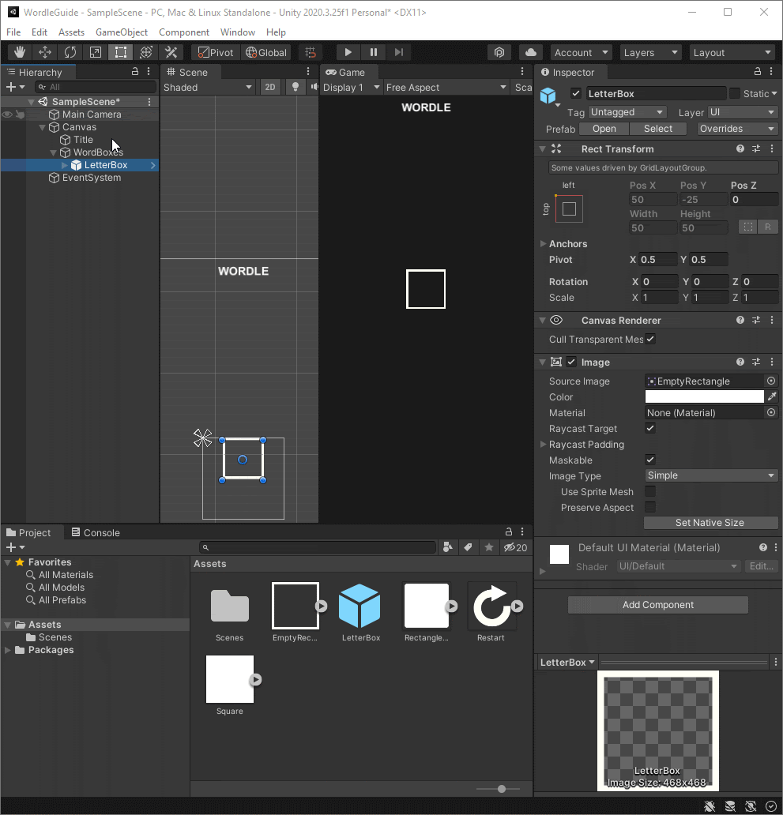Select the Move tool

tap(44, 52)
